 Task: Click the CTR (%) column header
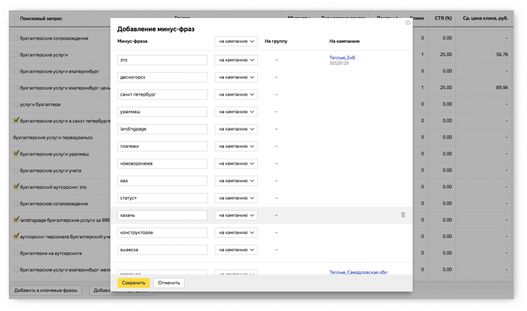(443, 18)
